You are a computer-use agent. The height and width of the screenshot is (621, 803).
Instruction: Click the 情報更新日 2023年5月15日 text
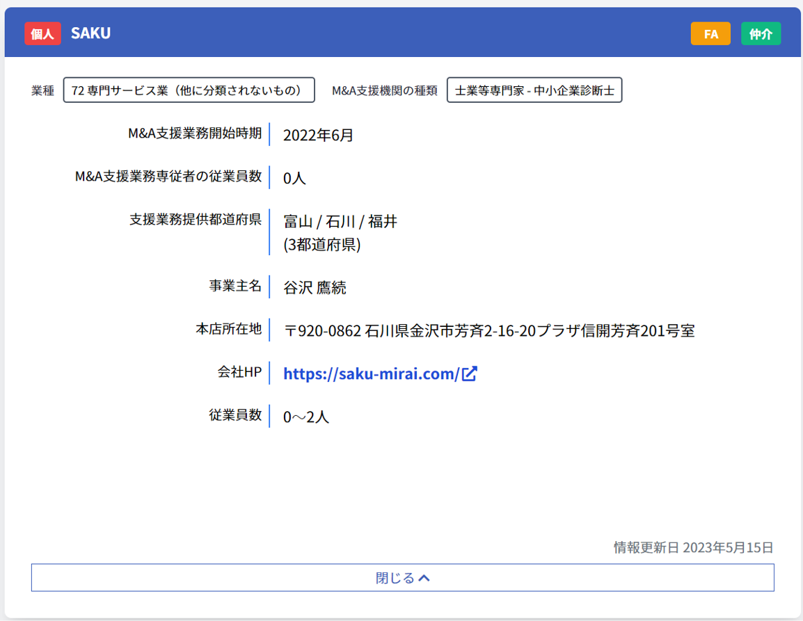tap(694, 547)
